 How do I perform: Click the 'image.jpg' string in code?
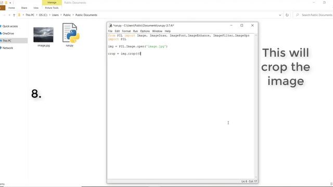157,46
